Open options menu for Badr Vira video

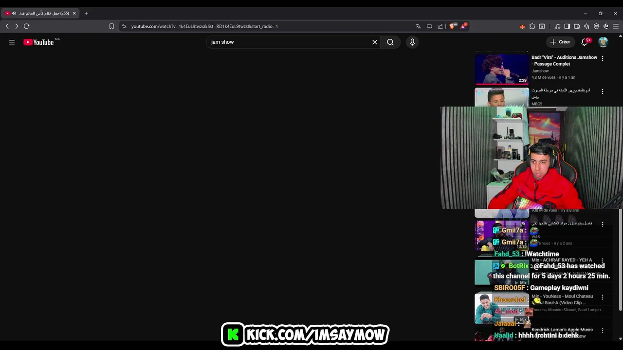point(603,58)
